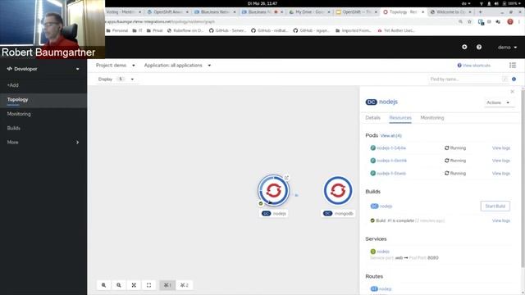
Task: Open the browser profile avatar
Action: (x=510, y=21)
